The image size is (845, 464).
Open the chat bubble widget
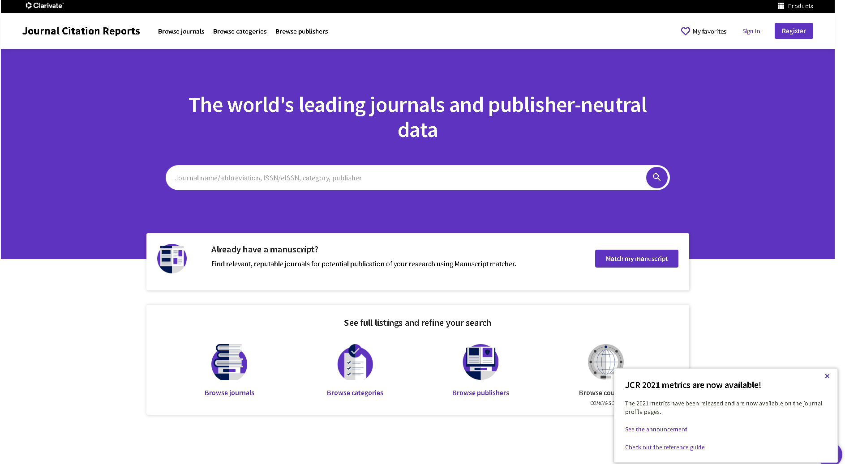(x=832, y=455)
